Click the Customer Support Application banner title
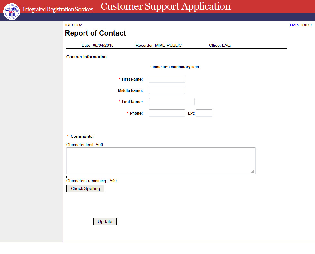This screenshot has width=315, height=254. (x=165, y=6)
